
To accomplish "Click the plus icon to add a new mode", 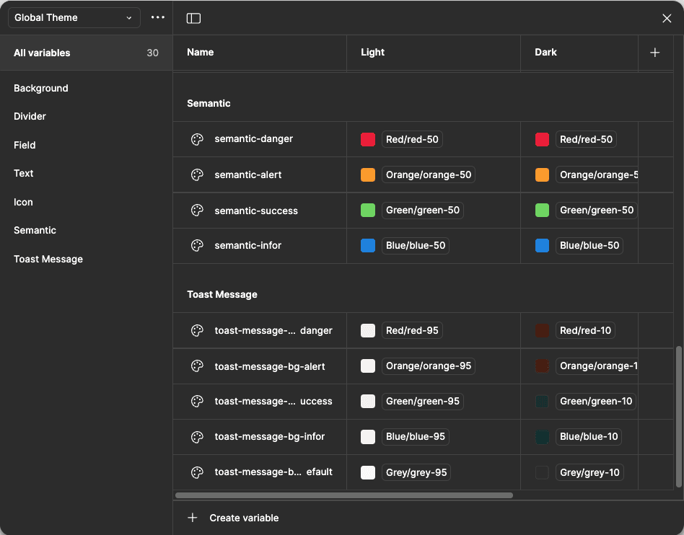I will tap(654, 52).
